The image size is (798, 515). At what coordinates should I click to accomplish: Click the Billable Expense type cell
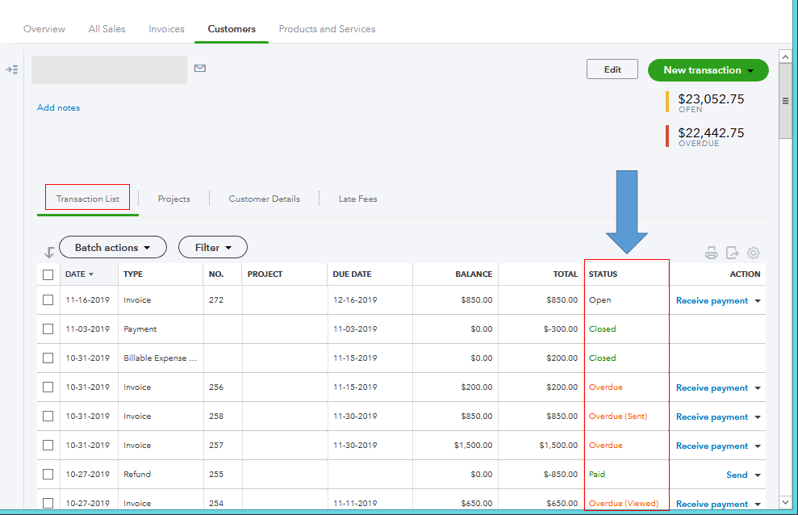(161, 358)
